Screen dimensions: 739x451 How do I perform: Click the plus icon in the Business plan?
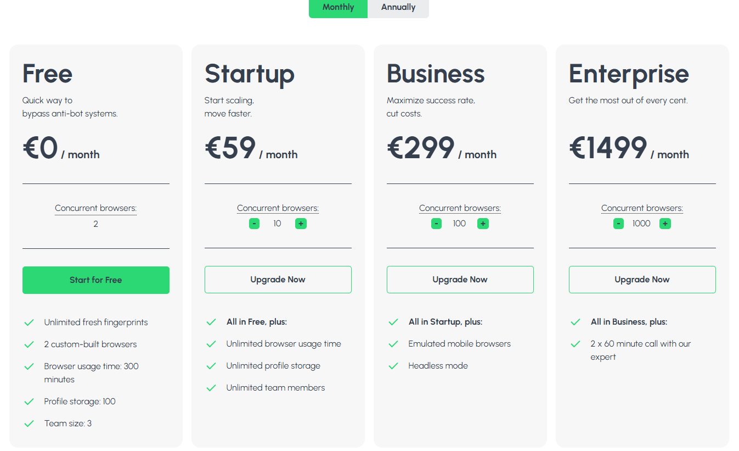[483, 224]
